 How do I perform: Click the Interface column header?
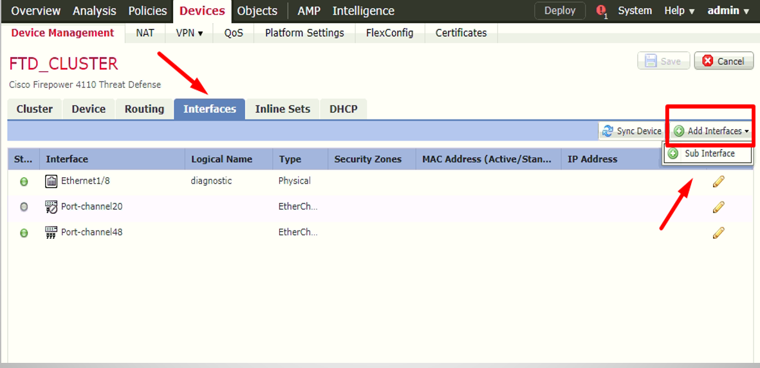[112, 159]
